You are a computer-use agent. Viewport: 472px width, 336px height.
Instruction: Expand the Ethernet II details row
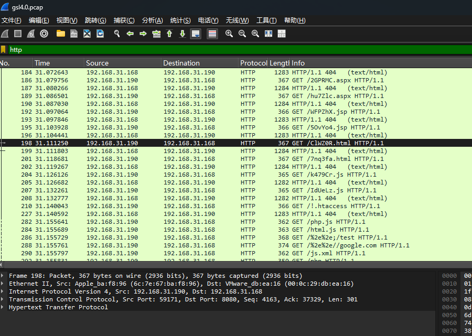3,284
